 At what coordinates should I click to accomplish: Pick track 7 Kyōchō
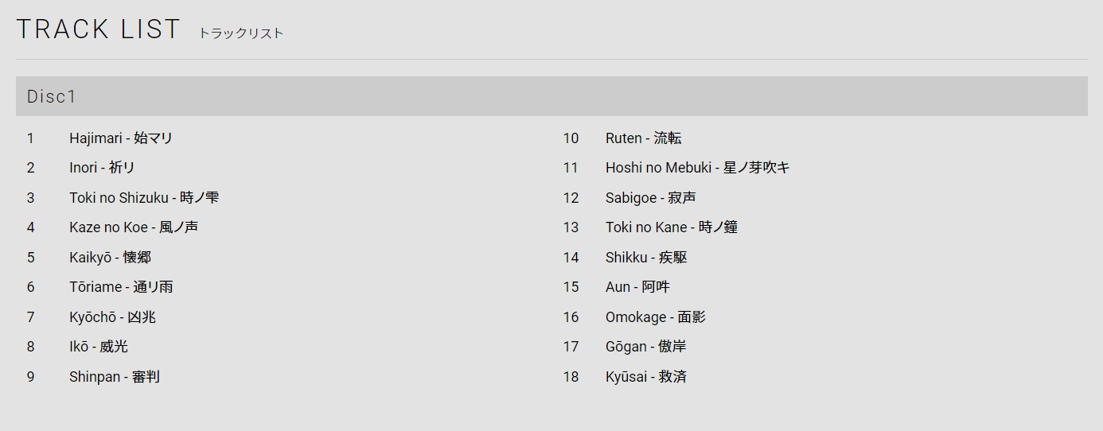112,317
